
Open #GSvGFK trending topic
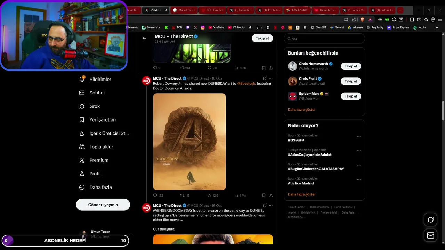point(296,140)
